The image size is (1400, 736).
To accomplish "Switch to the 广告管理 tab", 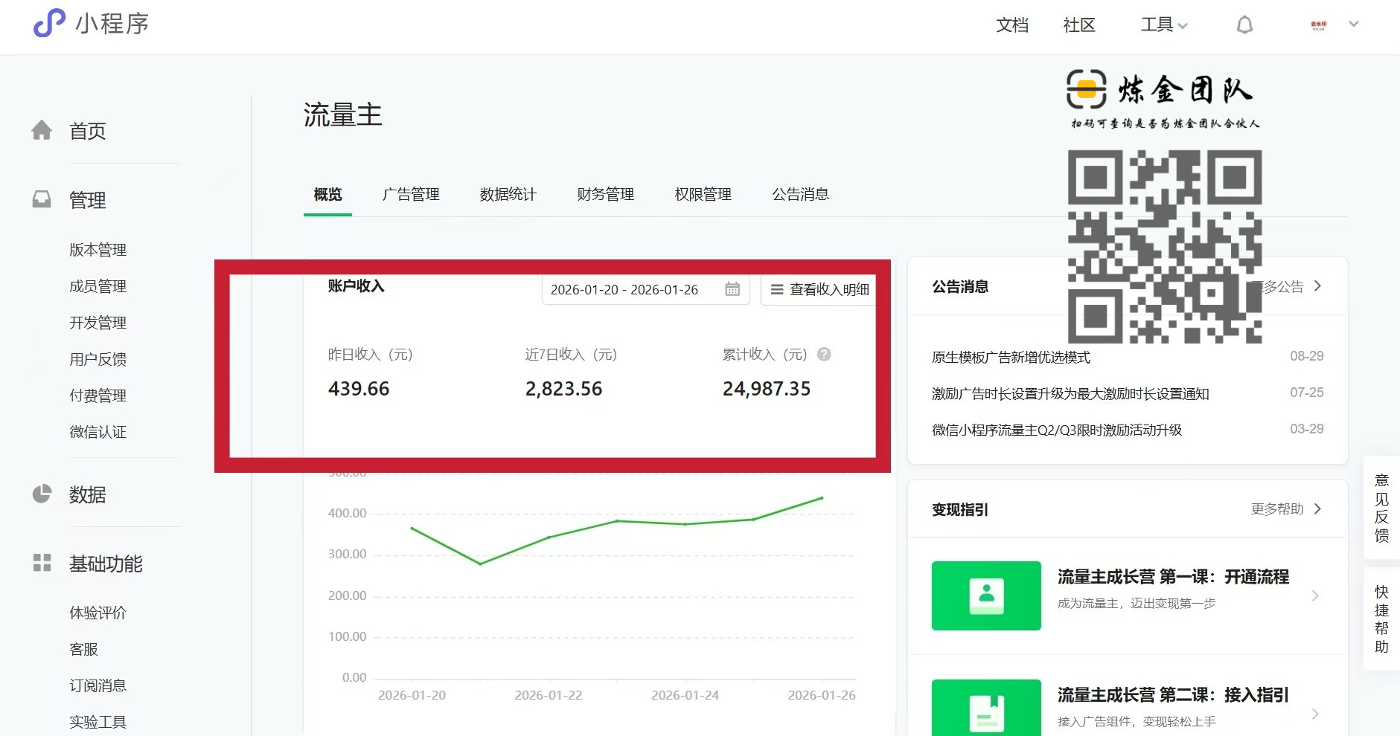I will (411, 195).
